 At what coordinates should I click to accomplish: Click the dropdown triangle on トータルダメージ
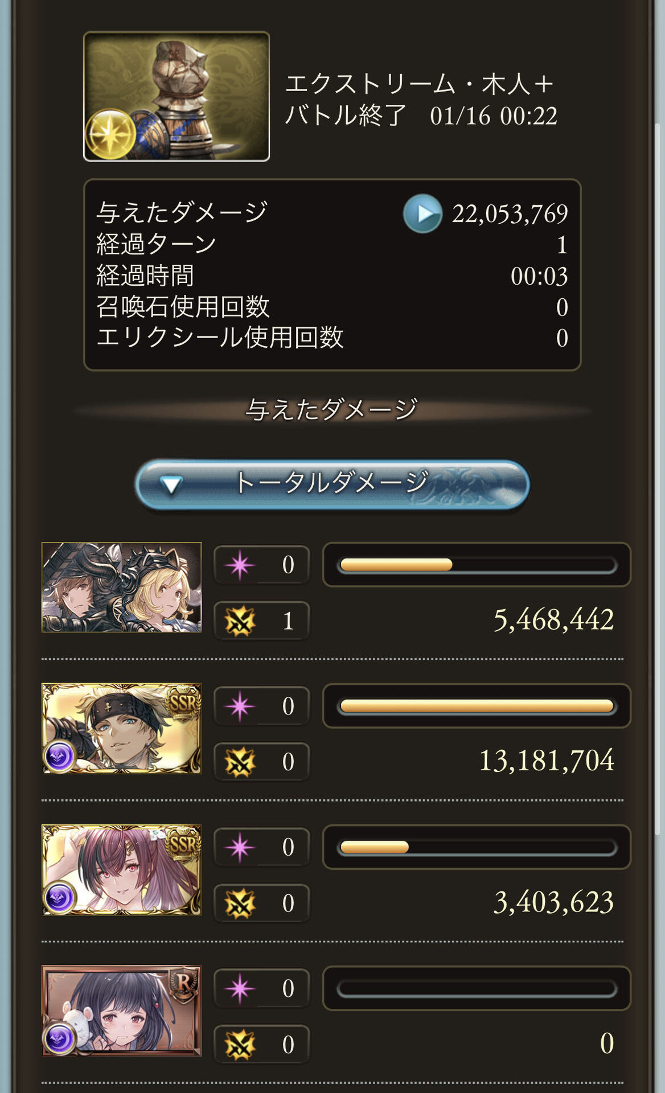(171, 484)
